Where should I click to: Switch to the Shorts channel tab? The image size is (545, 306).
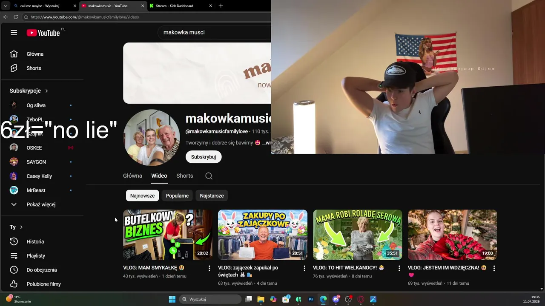[185, 176]
